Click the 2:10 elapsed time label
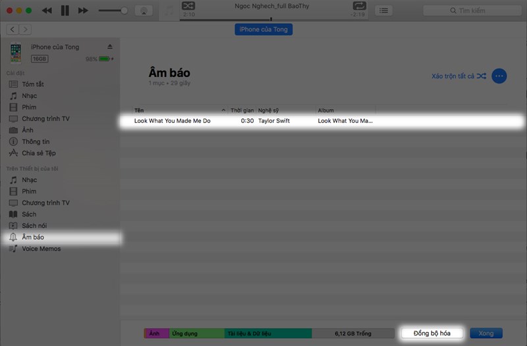527x346 pixels. (189, 14)
